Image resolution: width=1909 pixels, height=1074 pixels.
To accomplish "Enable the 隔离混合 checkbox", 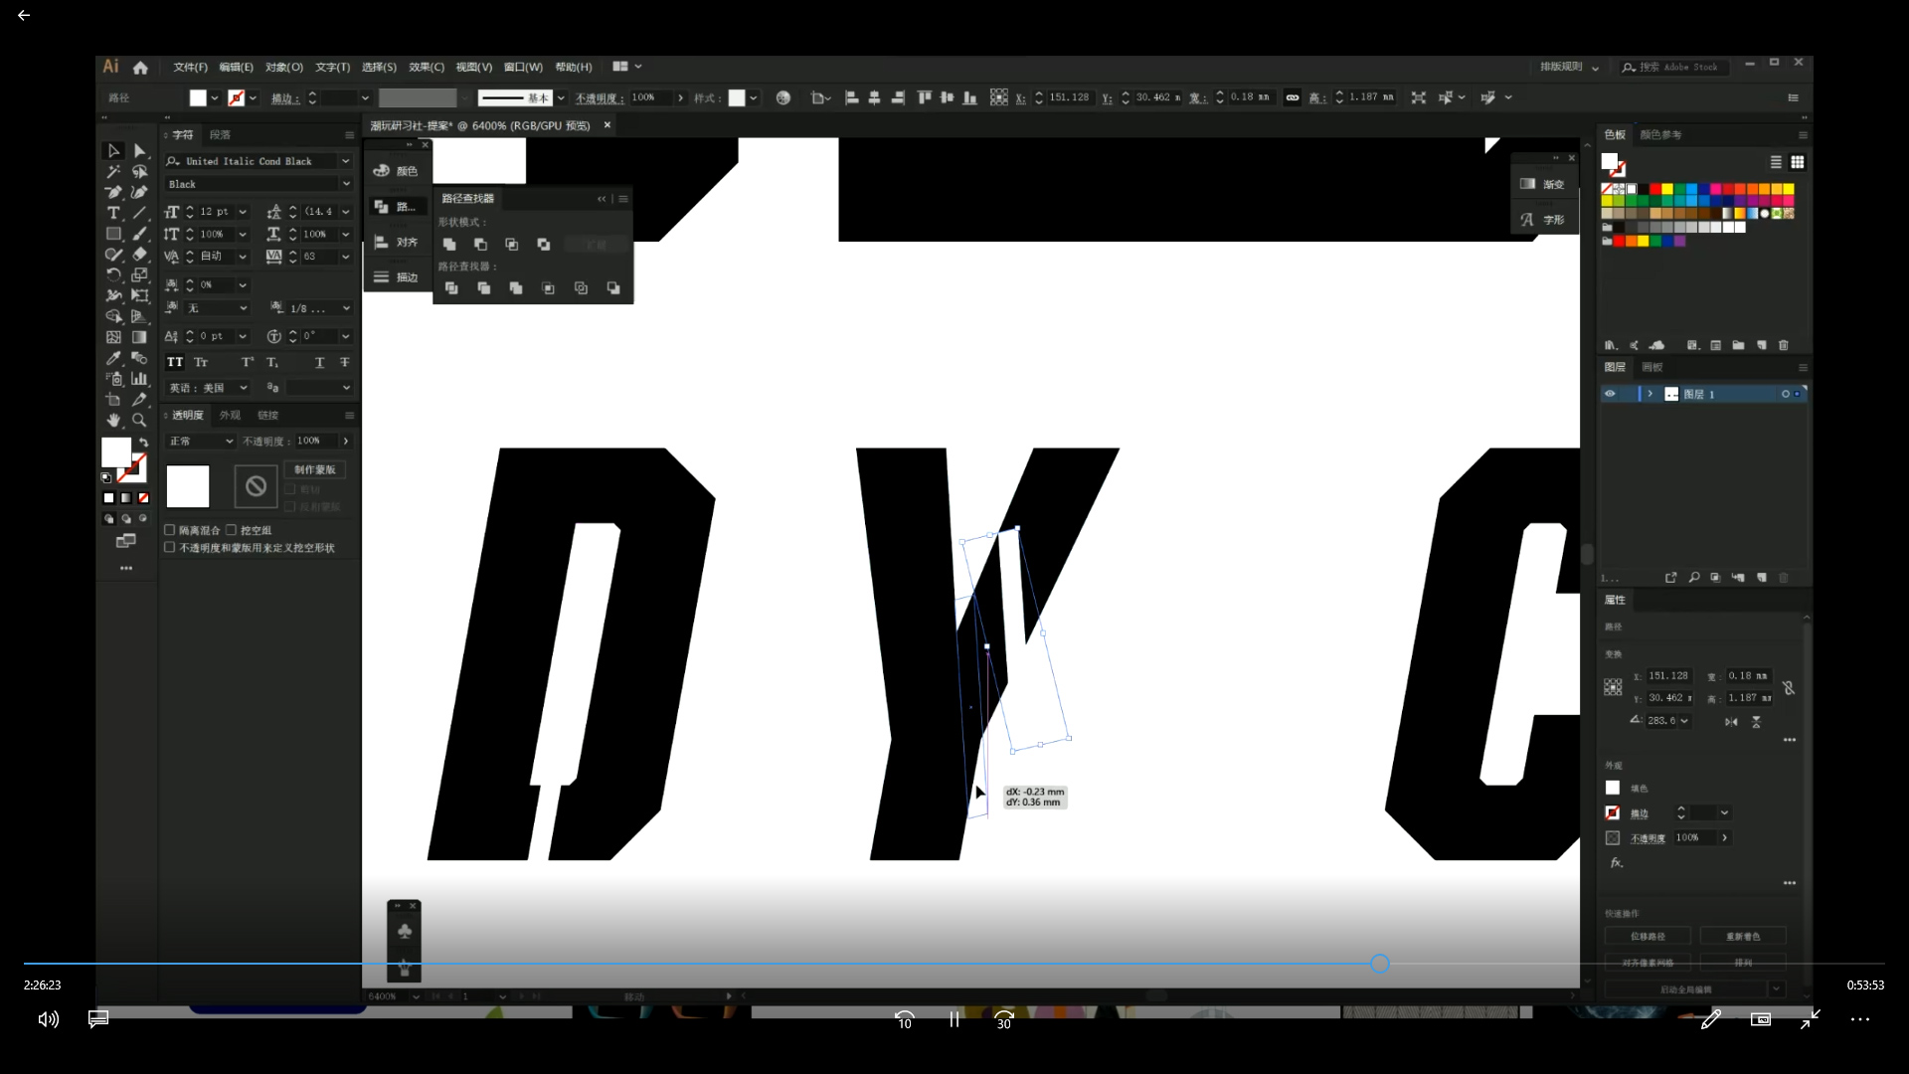I will [x=170, y=530].
